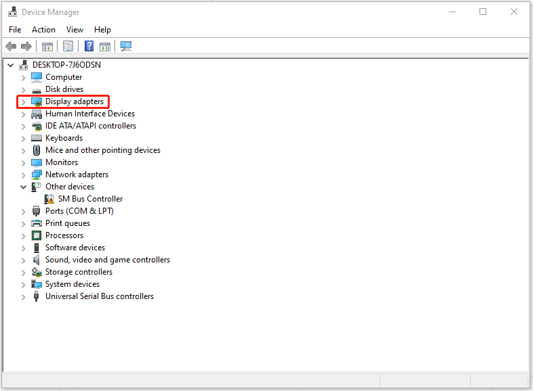This screenshot has width=533, height=391.
Task: Select the Ports (COM & LPT) label
Action: click(x=79, y=211)
